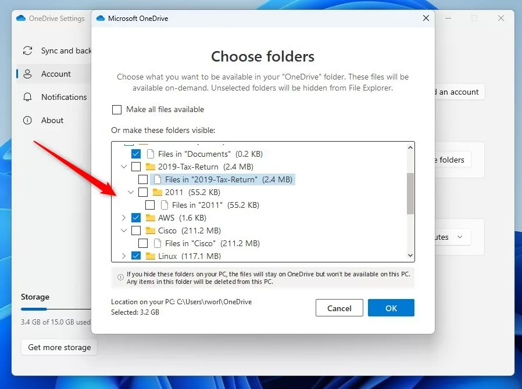The image size is (522, 389).
Task: Click the folder list scrollbar thumb
Action: tap(410, 193)
